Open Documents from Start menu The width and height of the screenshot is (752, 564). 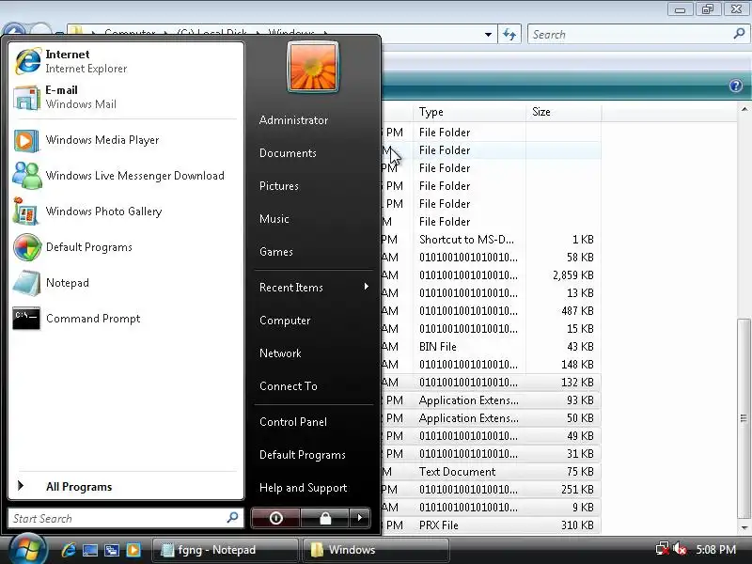[x=288, y=153]
